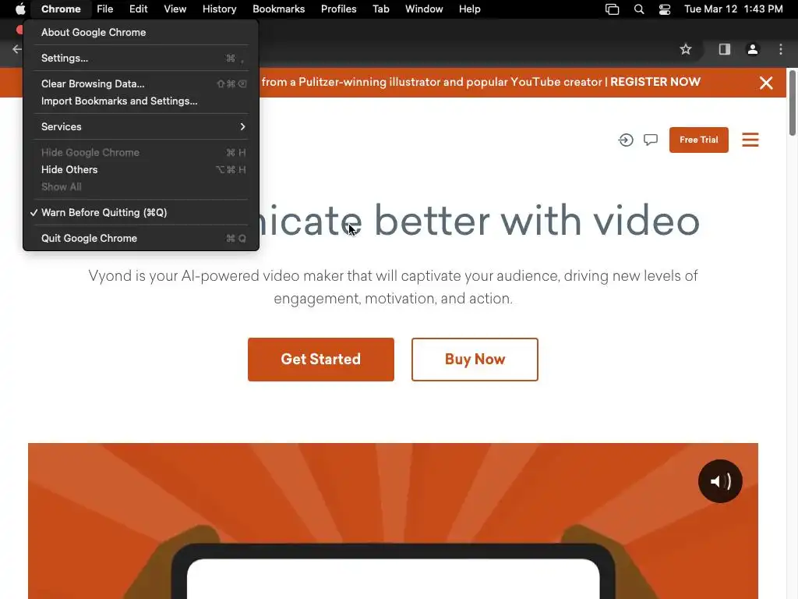
Task: Close the orange announcement banner
Action: pyautogui.click(x=766, y=83)
